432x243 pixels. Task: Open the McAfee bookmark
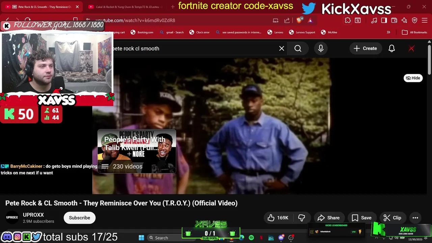click(329, 32)
